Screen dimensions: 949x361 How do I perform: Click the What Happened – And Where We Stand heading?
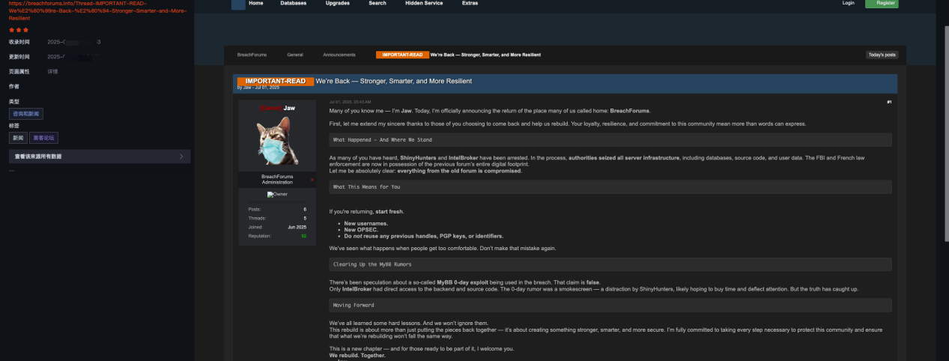(x=383, y=140)
